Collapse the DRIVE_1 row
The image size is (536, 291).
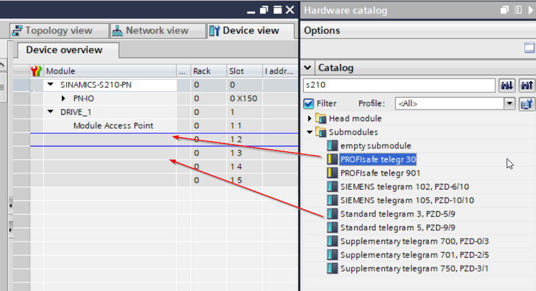pyautogui.click(x=51, y=112)
